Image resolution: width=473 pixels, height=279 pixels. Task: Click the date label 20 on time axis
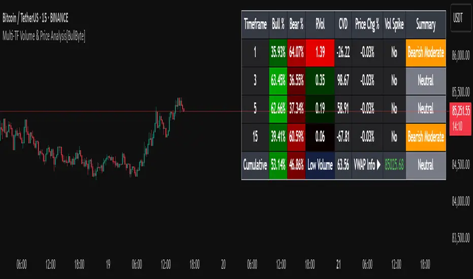click(223, 264)
